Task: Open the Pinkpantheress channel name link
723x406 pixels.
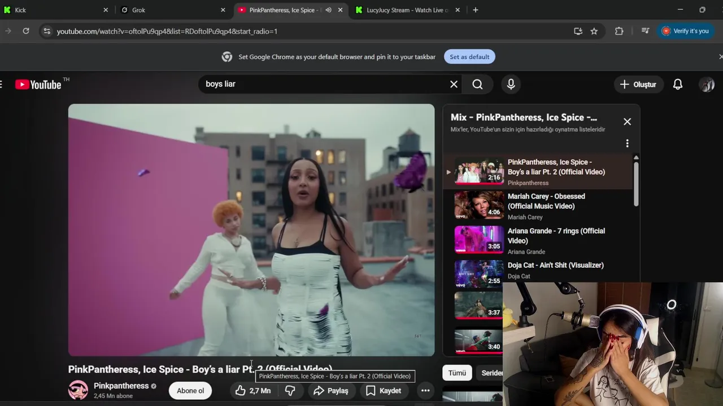Action: tap(121, 386)
